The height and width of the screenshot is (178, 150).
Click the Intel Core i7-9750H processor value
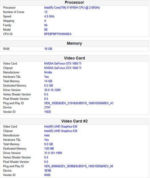click(72, 7)
